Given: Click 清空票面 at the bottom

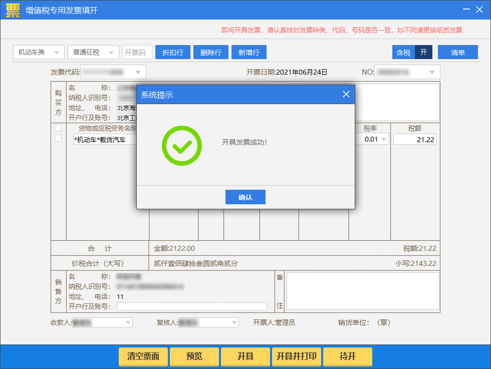Looking at the screenshot, I should pyautogui.click(x=143, y=356).
